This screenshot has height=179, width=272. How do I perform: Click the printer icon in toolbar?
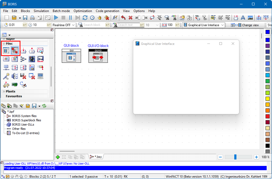tap(32, 18)
